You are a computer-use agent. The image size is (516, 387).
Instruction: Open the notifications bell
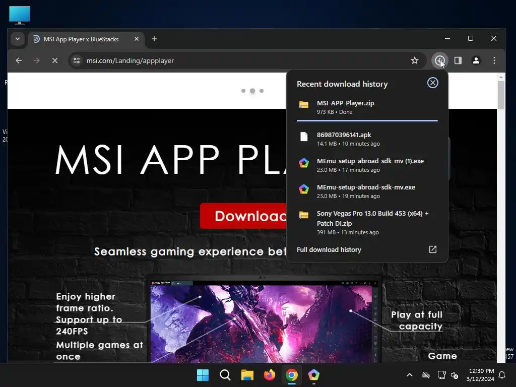[x=502, y=375]
